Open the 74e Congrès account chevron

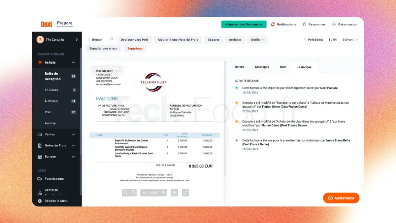coord(77,40)
